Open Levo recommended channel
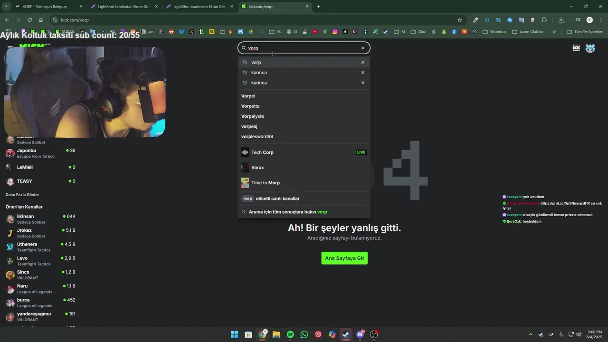608x342 pixels. [x=41, y=261]
